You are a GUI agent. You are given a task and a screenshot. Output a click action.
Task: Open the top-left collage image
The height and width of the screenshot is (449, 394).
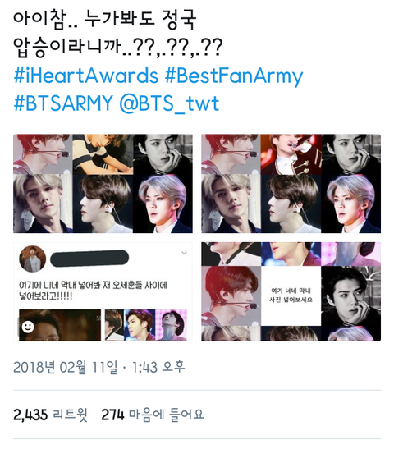[x=103, y=184]
